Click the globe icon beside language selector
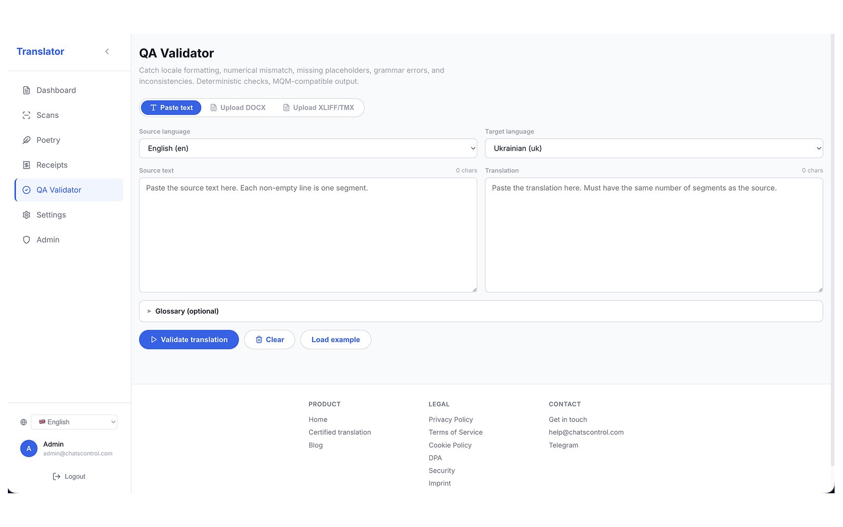The width and height of the screenshot is (843, 527). [x=24, y=422]
